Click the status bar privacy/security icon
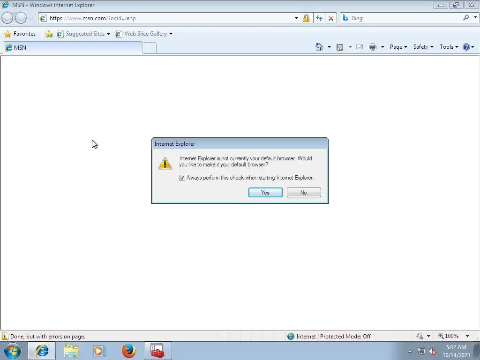Viewport: 480px width, 360px height. pyautogui.click(x=420, y=337)
